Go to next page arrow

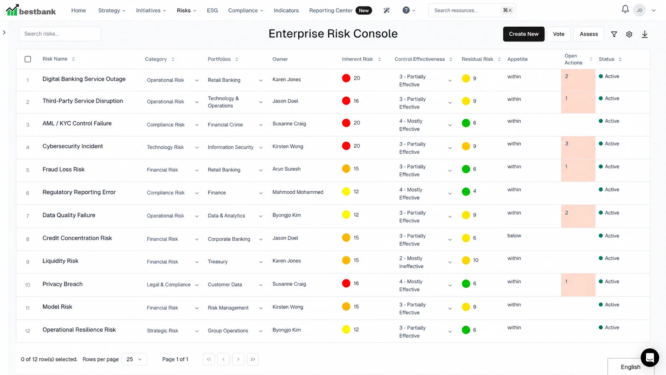(x=238, y=359)
